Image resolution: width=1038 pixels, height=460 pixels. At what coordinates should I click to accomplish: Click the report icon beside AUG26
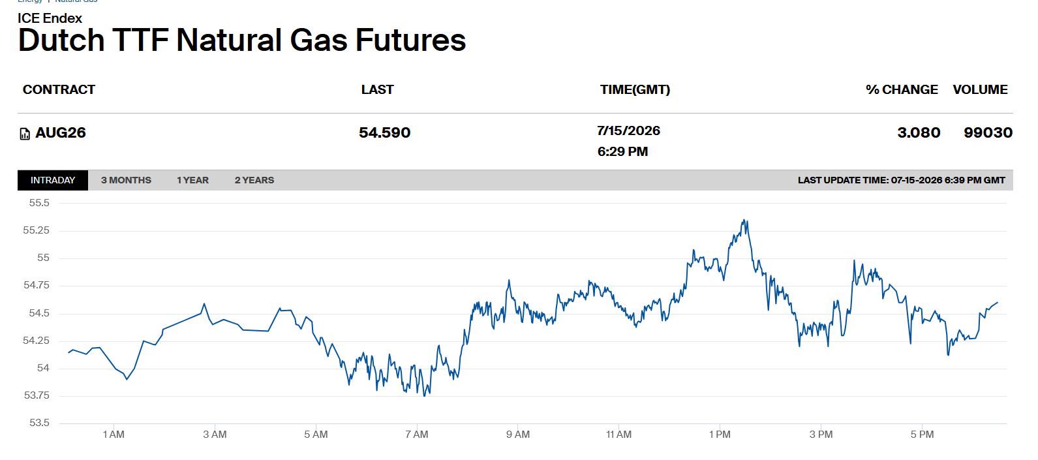25,134
